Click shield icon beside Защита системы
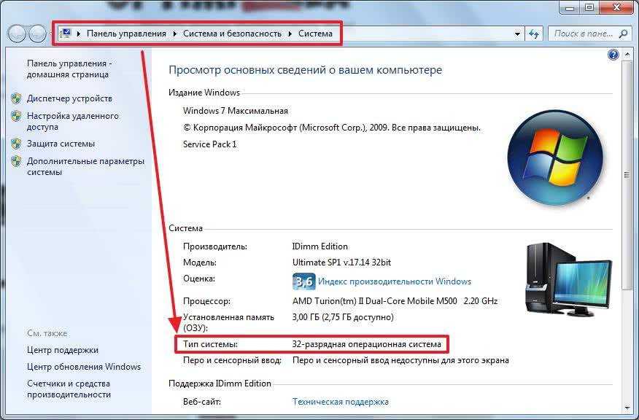Screen dimensions: 639x420 (x=16, y=144)
